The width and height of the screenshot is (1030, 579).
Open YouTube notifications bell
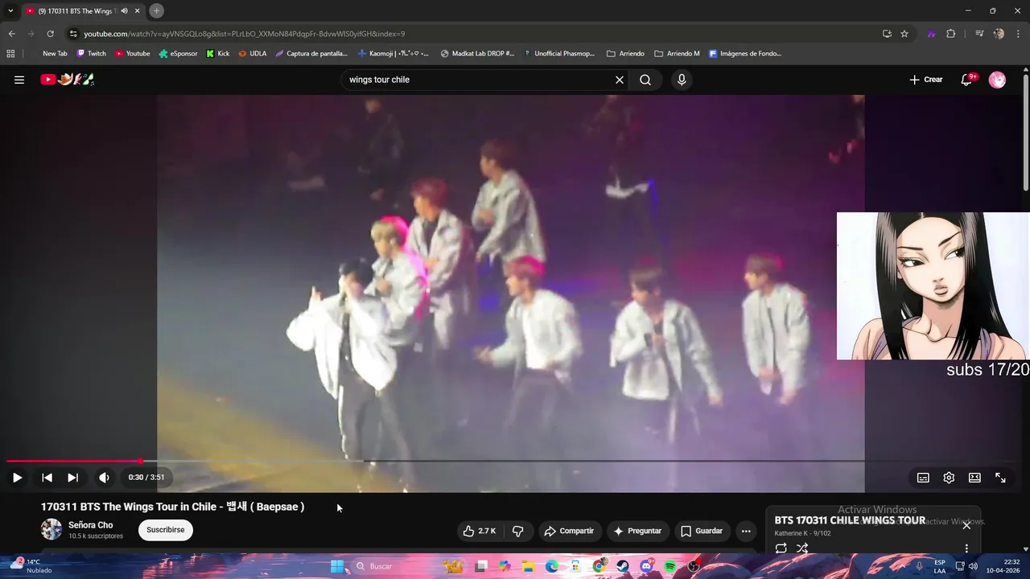coord(967,80)
